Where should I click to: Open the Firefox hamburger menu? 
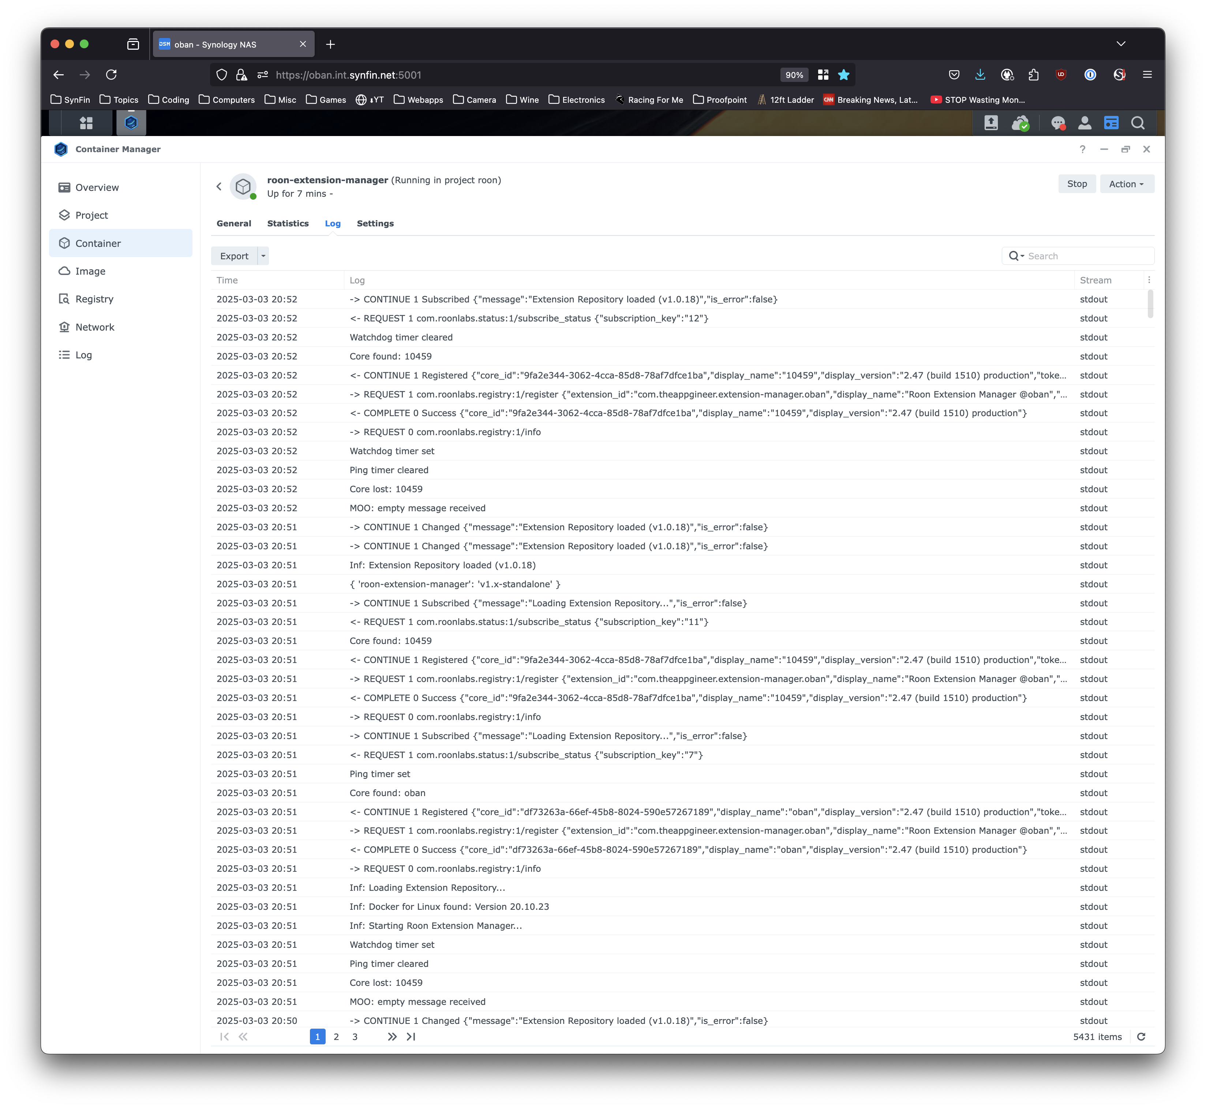tap(1147, 74)
